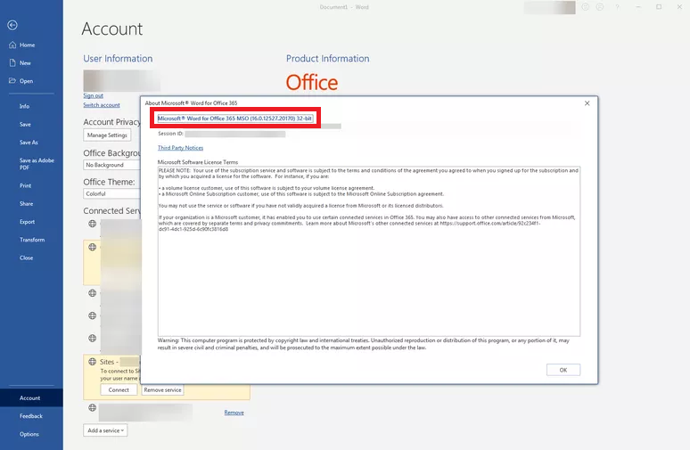Image resolution: width=690 pixels, height=450 pixels.
Task: Go to Info in the sidebar
Action: pyautogui.click(x=24, y=106)
